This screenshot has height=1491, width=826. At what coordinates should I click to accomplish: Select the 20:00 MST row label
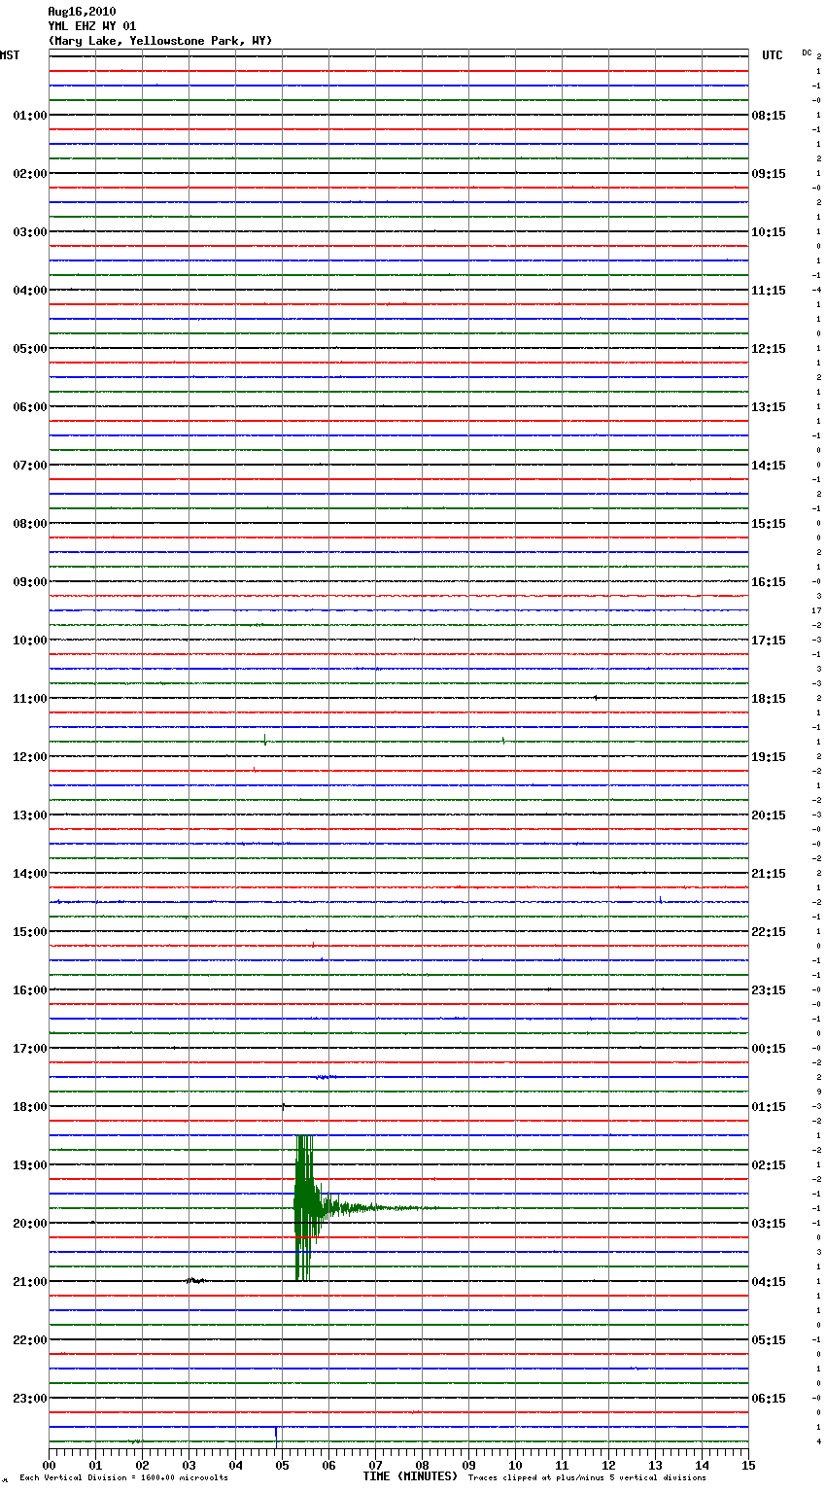point(30,1224)
